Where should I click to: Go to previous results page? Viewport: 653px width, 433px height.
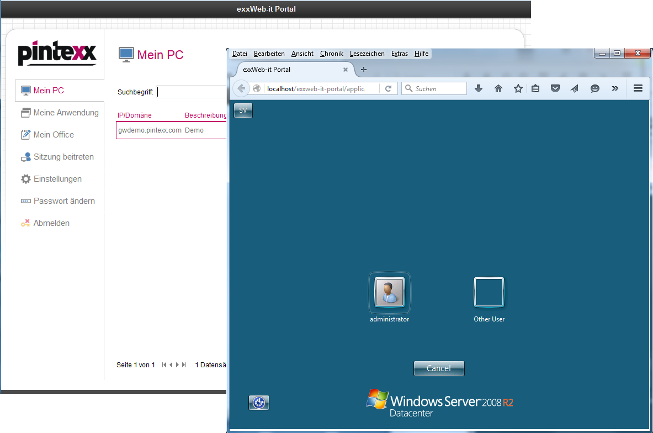tap(171, 365)
